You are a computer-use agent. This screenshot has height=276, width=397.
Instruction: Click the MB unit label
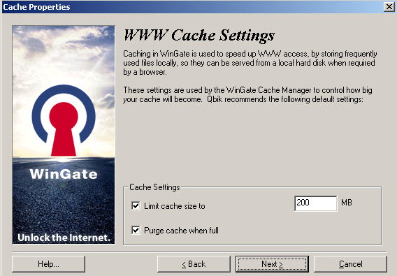tap(347, 203)
